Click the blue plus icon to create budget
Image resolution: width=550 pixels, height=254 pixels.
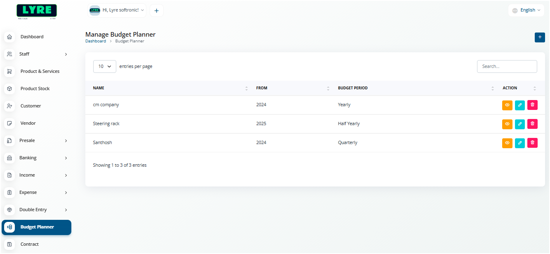pos(539,37)
